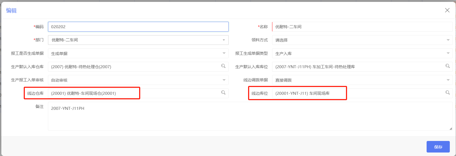The image size is (456, 156).
Task: Click search icon in 线边库位 field
Action: tap(448, 93)
